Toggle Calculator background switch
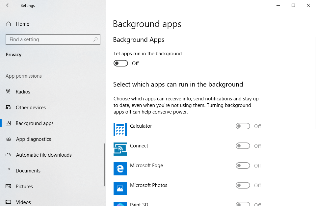This screenshot has height=206, width=316. [243, 126]
